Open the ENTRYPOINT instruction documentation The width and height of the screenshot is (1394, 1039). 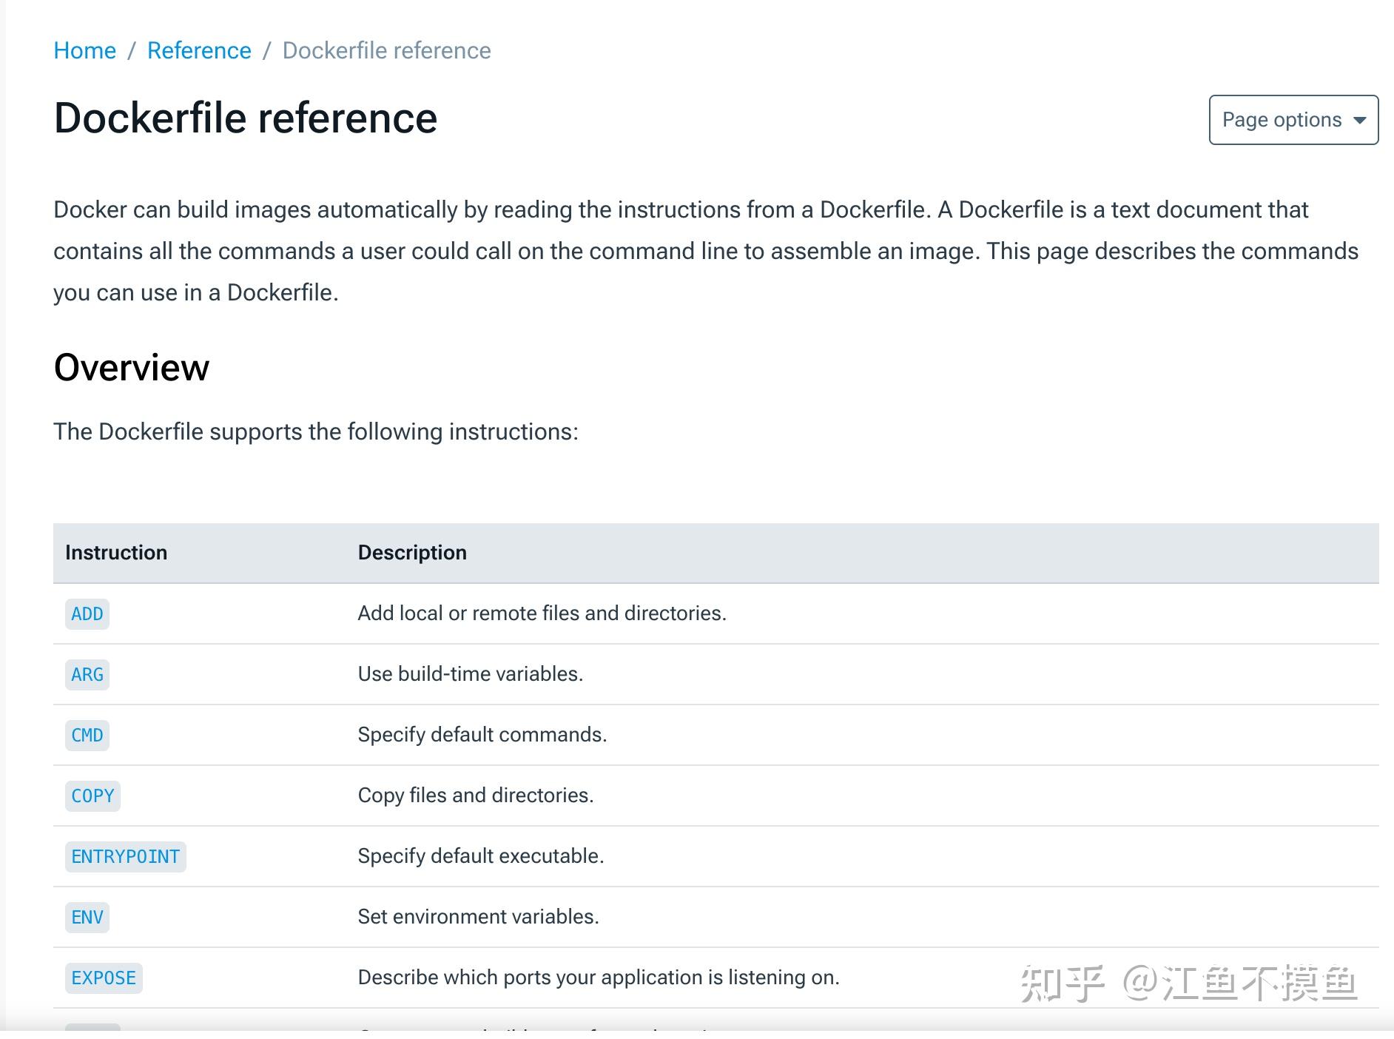tap(124, 856)
